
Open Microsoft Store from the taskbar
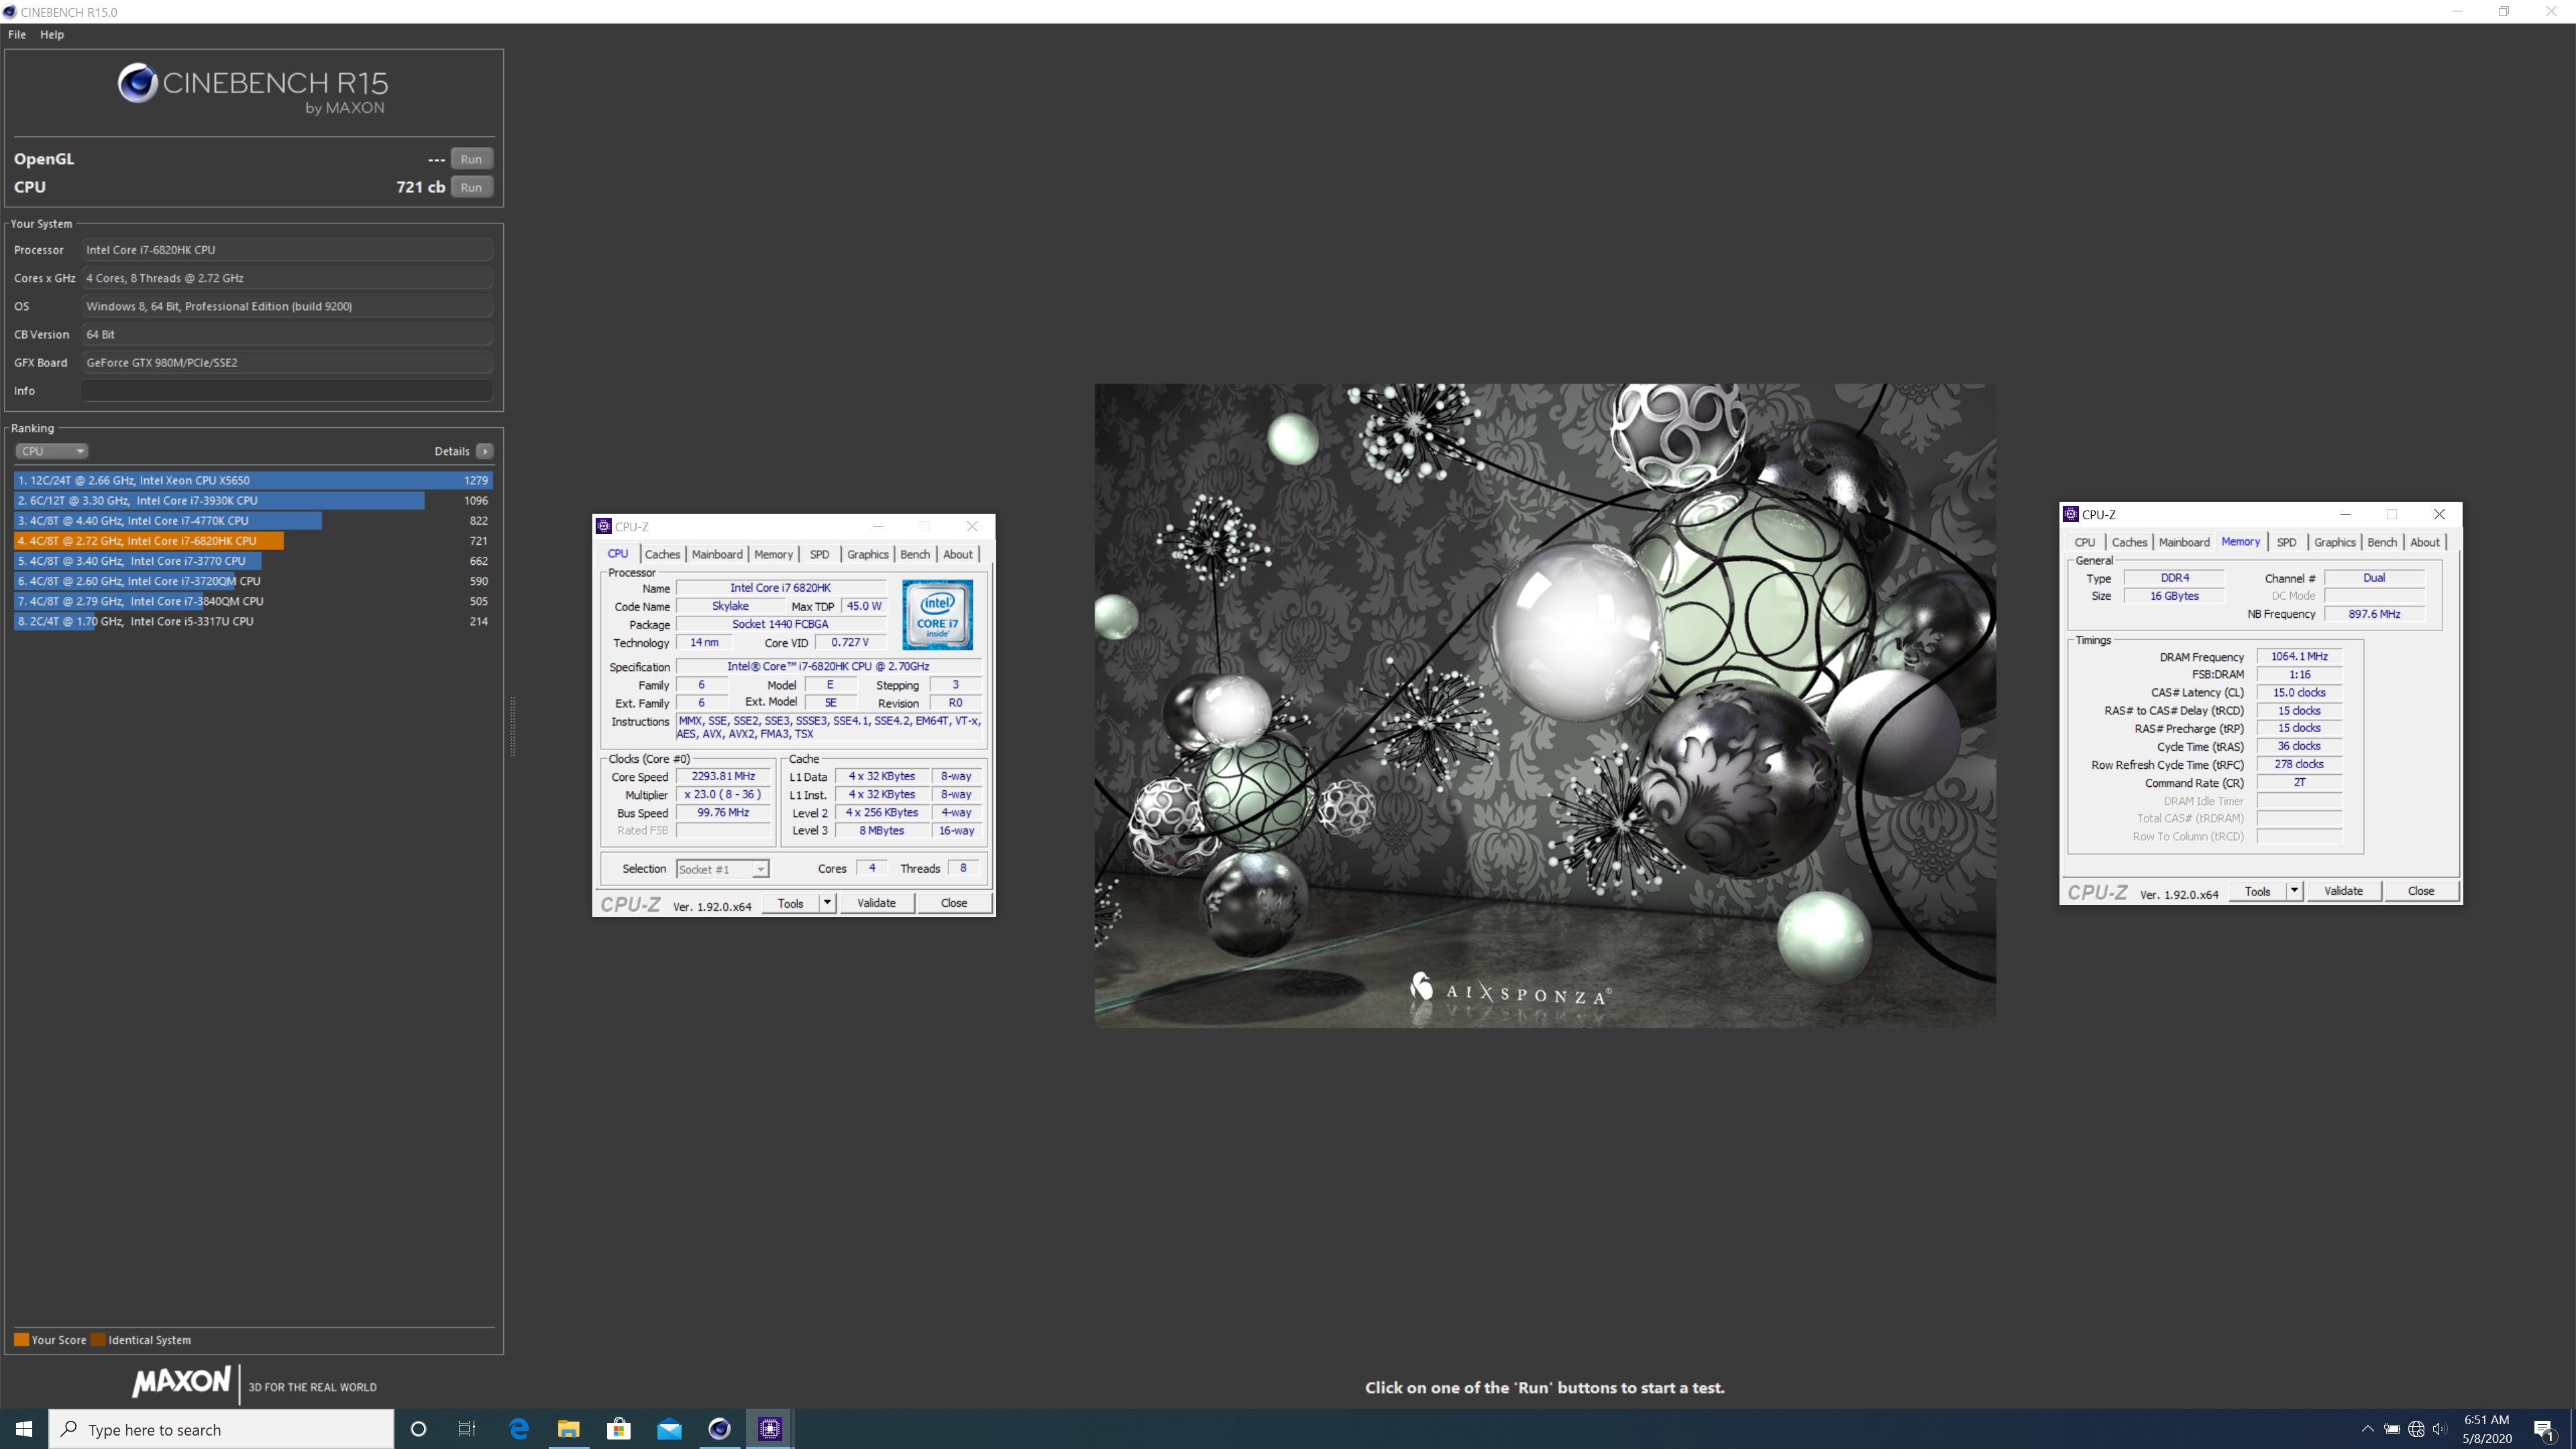[x=619, y=1429]
